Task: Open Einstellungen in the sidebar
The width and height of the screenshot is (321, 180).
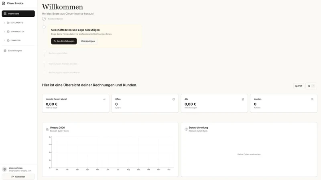Action: tap(18, 51)
